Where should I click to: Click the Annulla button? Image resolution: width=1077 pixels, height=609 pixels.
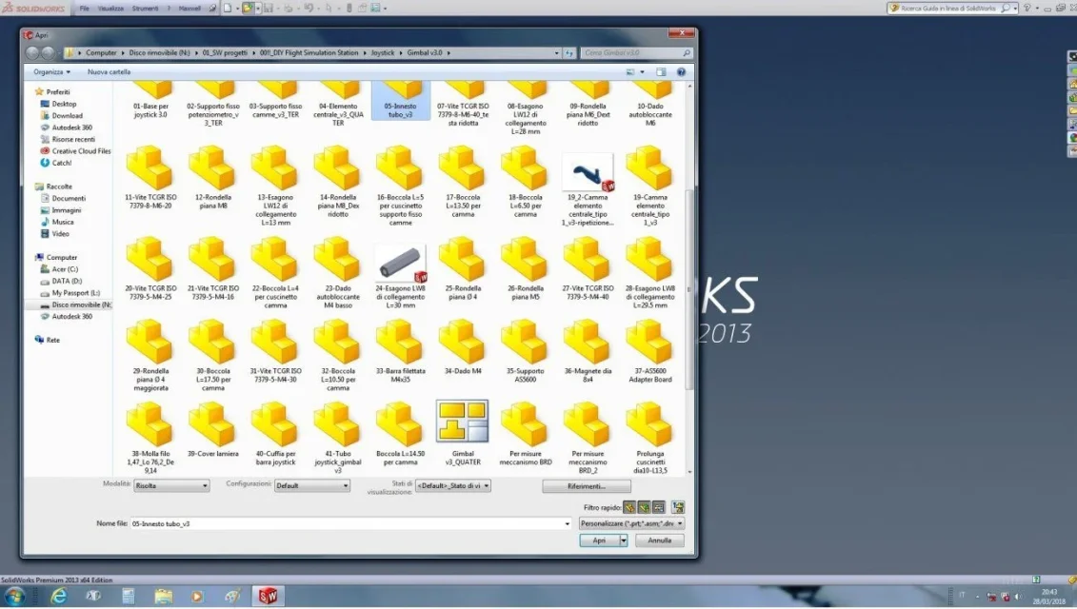click(659, 540)
